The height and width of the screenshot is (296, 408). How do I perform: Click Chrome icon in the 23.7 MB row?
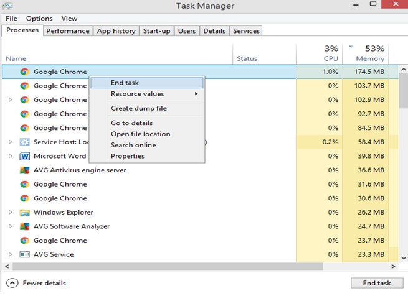tap(24, 241)
